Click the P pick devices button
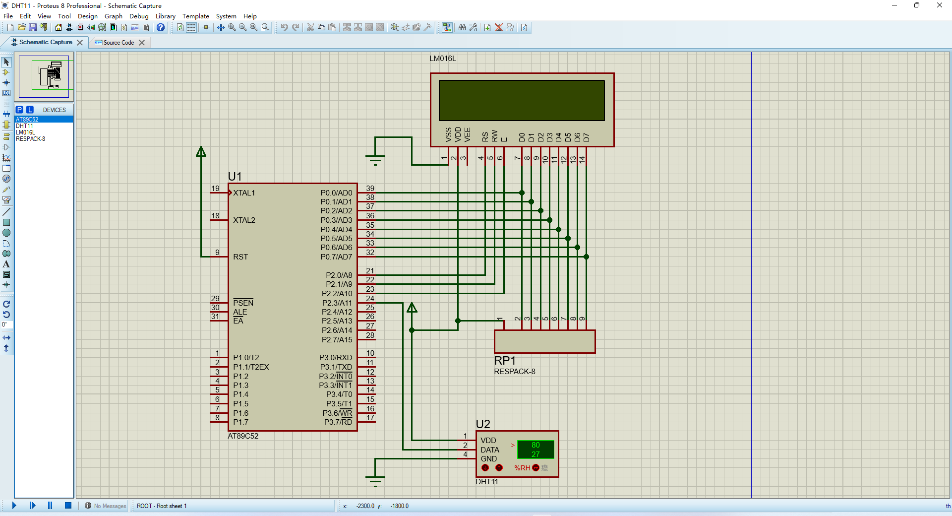 pos(19,110)
